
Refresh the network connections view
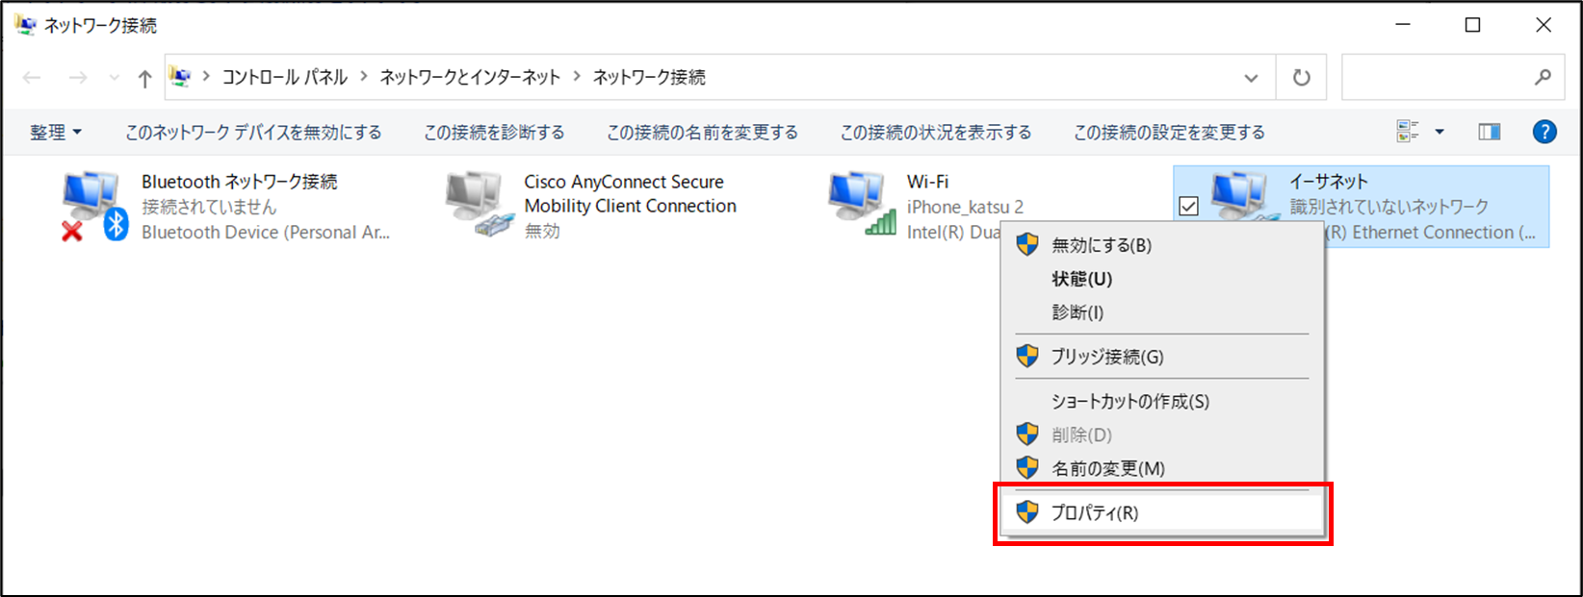tap(1301, 78)
